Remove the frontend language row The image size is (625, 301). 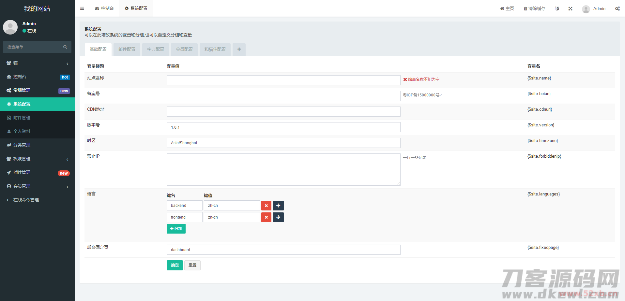pyautogui.click(x=266, y=217)
